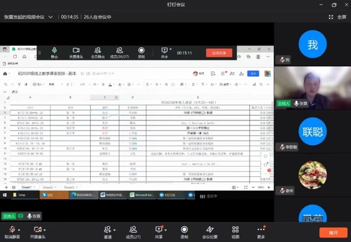Add new sheet with plus icon

(6, 187)
